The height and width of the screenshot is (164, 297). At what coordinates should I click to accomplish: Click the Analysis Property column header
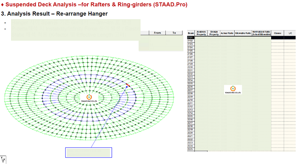(201, 33)
